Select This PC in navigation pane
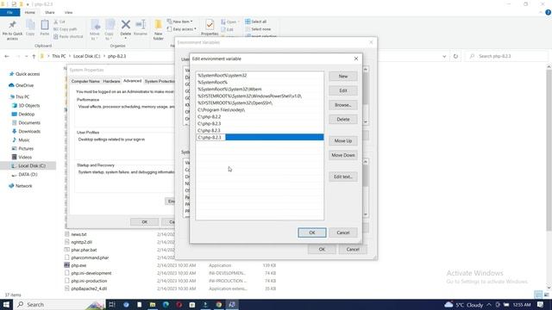This screenshot has width=552, height=310. coord(22,96)
